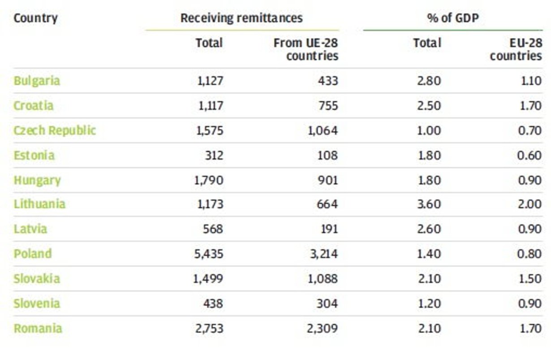Viewport: 551px width, 358px height.
Task: Open the Romania country link
Action: [x=38, y=328]
